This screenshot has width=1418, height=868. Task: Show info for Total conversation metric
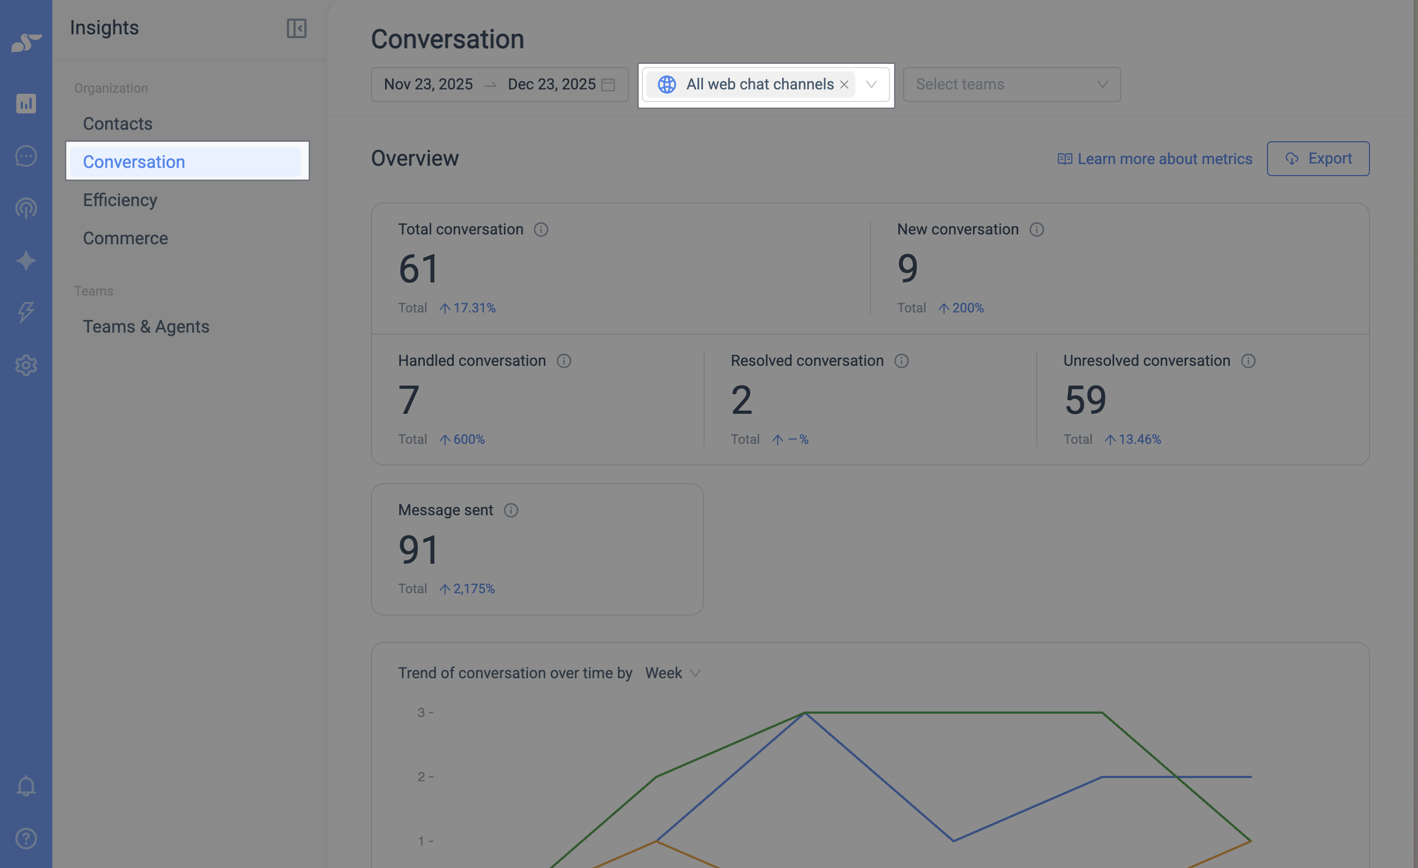click(x=541, y=230)
